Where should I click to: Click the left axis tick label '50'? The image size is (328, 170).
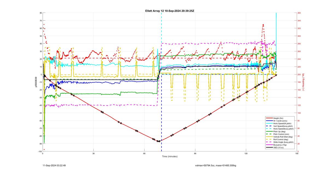click(x=40, y=36)
